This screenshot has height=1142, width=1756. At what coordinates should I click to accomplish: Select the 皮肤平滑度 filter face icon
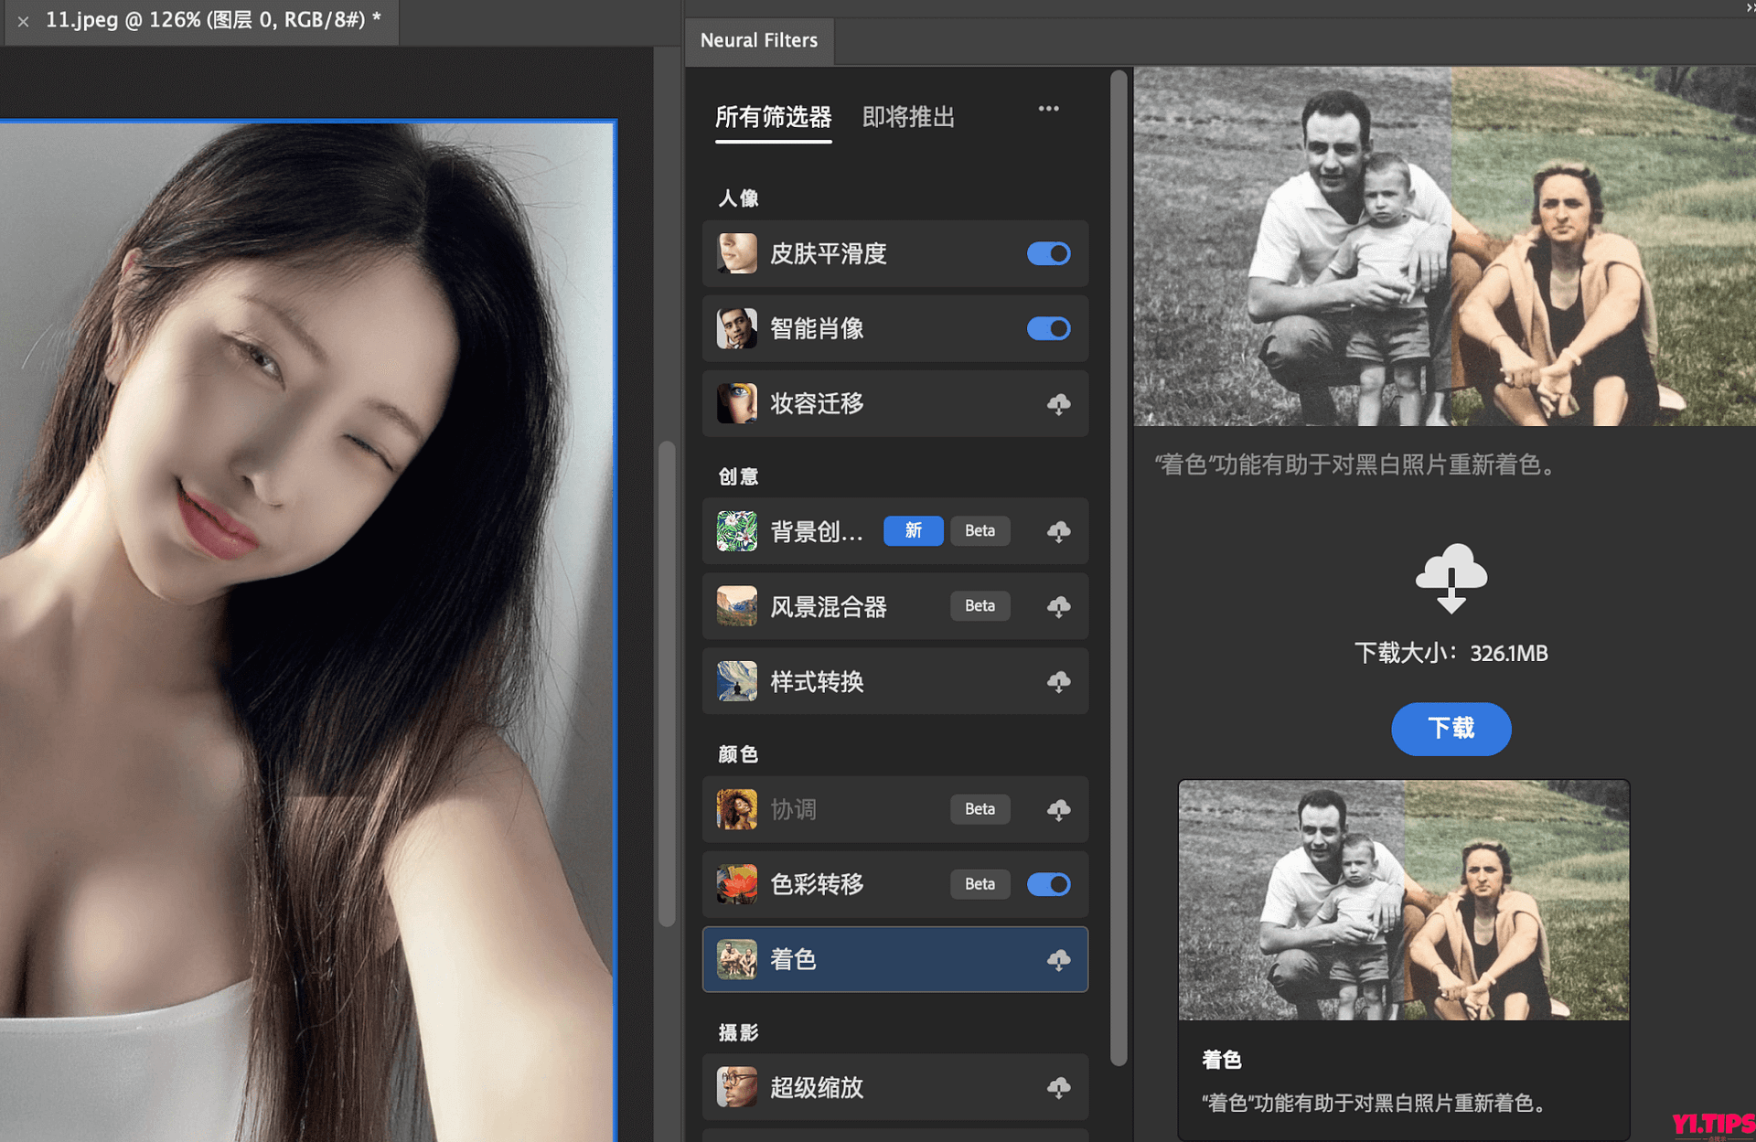(x=737, y=253)
